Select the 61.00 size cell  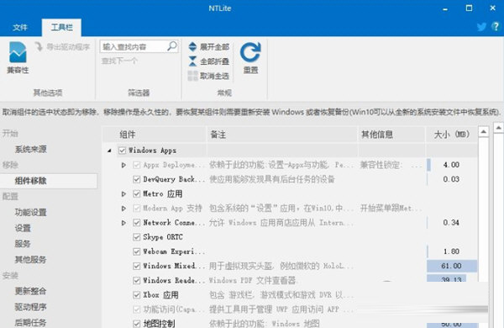click(x=452, y=266)
